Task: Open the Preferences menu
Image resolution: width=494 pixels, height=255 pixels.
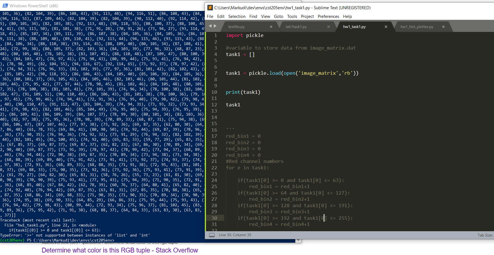Action: (x=328, y=16)
